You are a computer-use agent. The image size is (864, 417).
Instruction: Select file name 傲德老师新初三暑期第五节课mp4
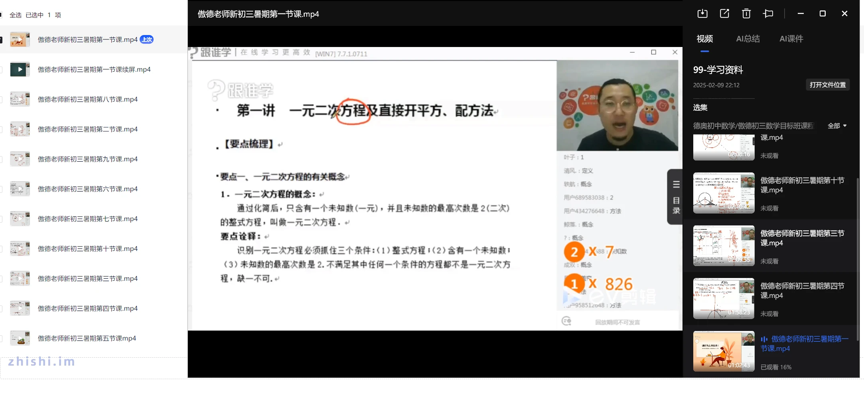pos(87,338)
